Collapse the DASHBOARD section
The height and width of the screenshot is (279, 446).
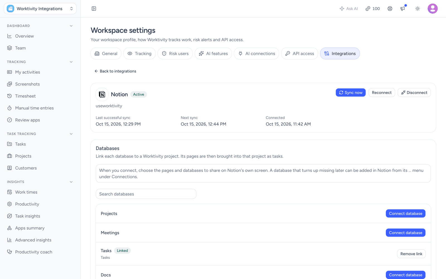pos(71,26)
